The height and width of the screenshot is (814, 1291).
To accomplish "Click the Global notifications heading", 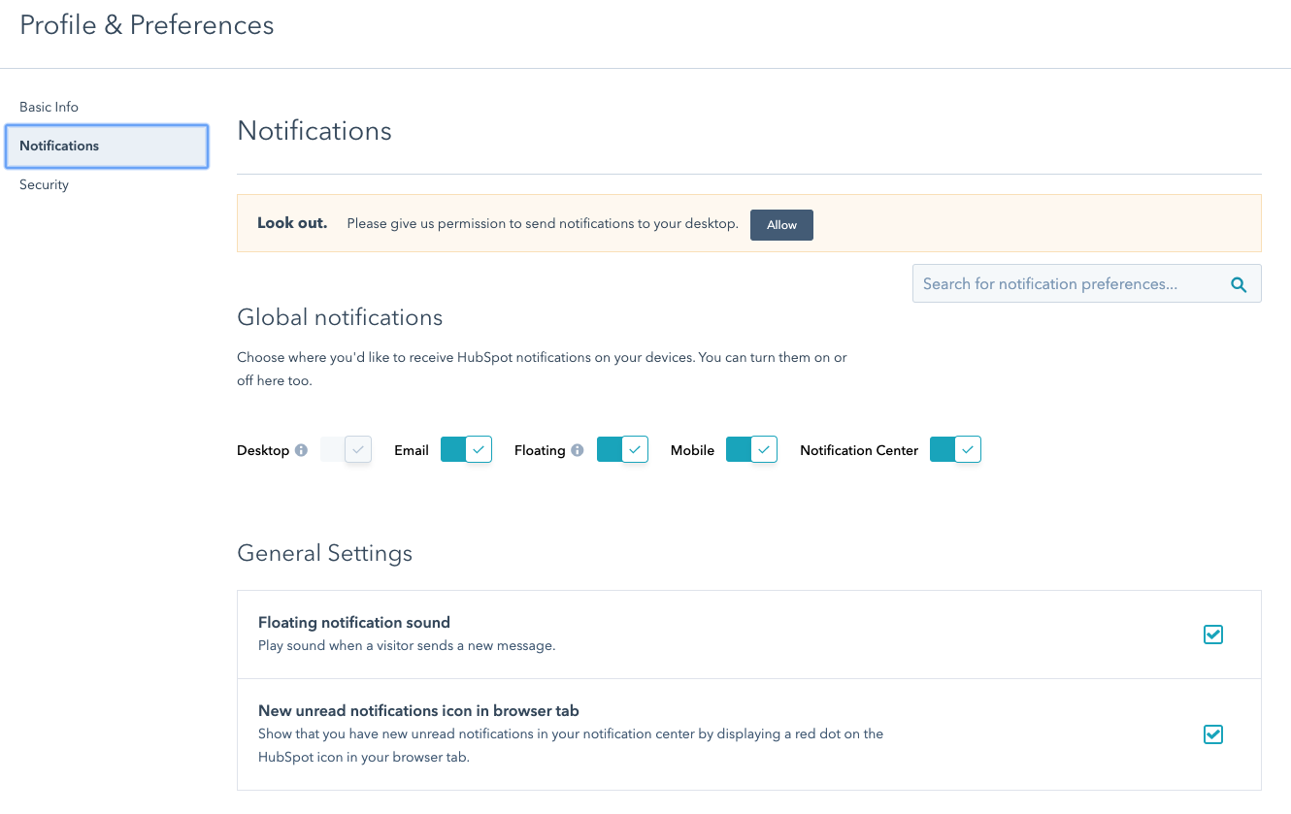I will pyautogui.click(x=340, y=317).
